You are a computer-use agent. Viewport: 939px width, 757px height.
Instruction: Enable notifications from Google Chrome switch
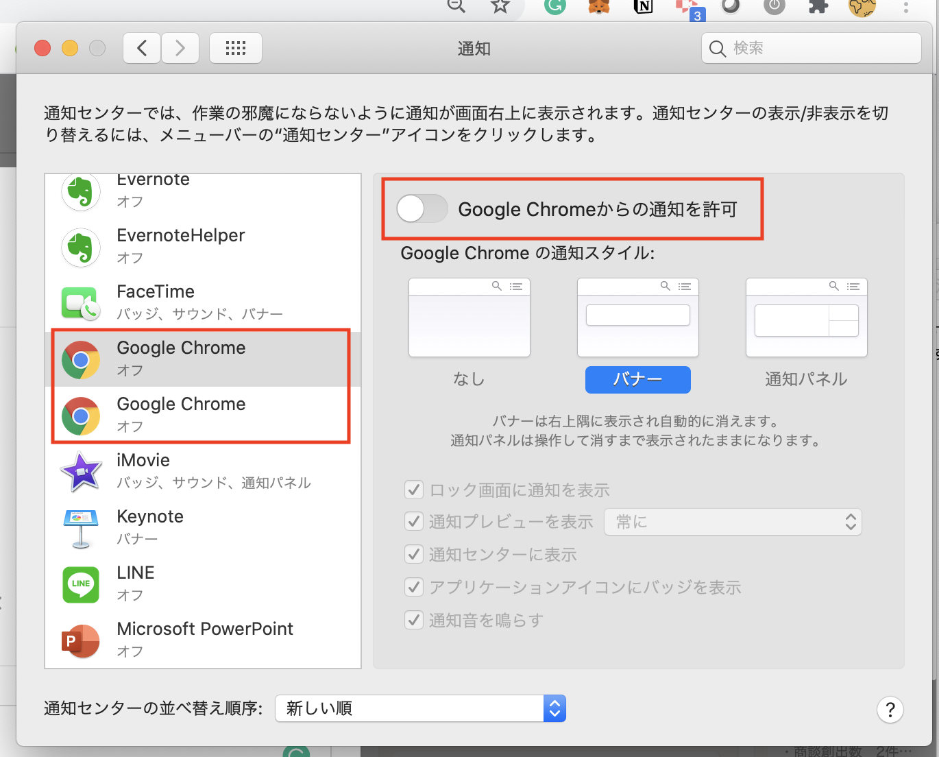pos(422,208)
